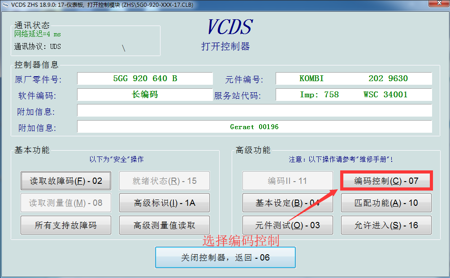Click the 原厂零件号 field 5GG 920 640 B
450x278 pixels.
[x=145, y=78]
